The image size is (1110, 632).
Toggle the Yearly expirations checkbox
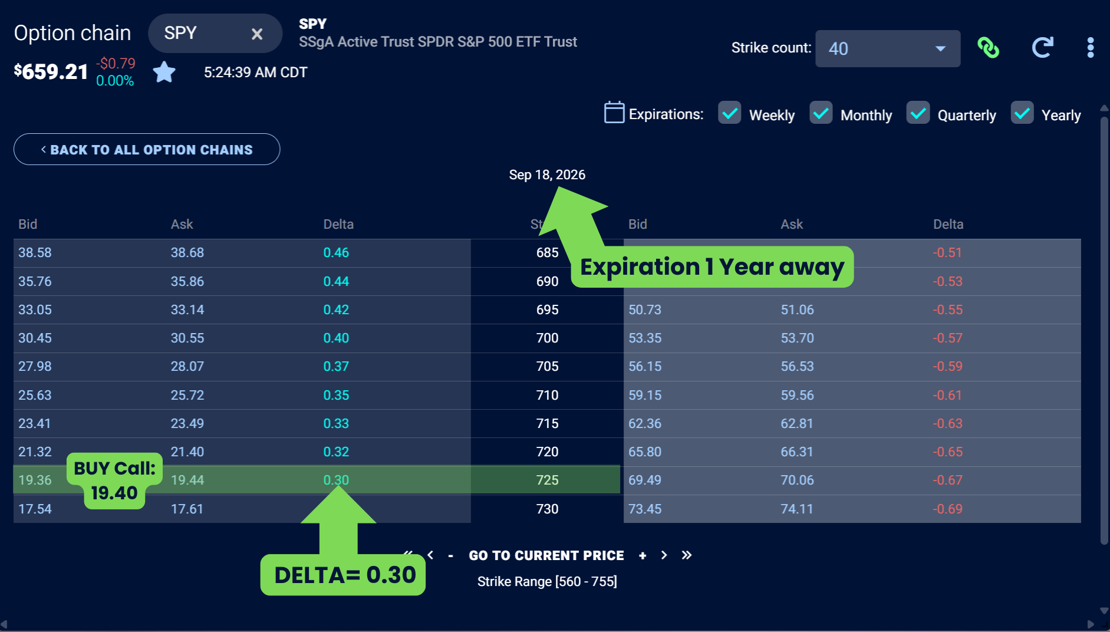1023,112
